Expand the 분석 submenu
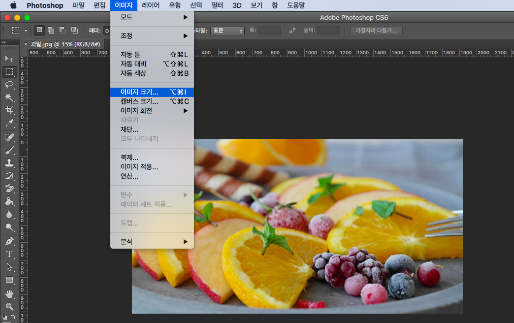Screen dimensions: 514x323 click(152, 242)
